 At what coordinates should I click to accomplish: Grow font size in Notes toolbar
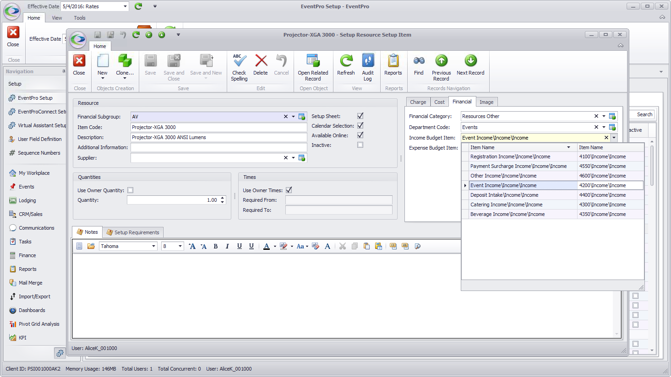192,246
